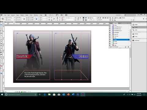The image size is (147, 110).
Task: Select the Type tool
Action: point(2,36)
